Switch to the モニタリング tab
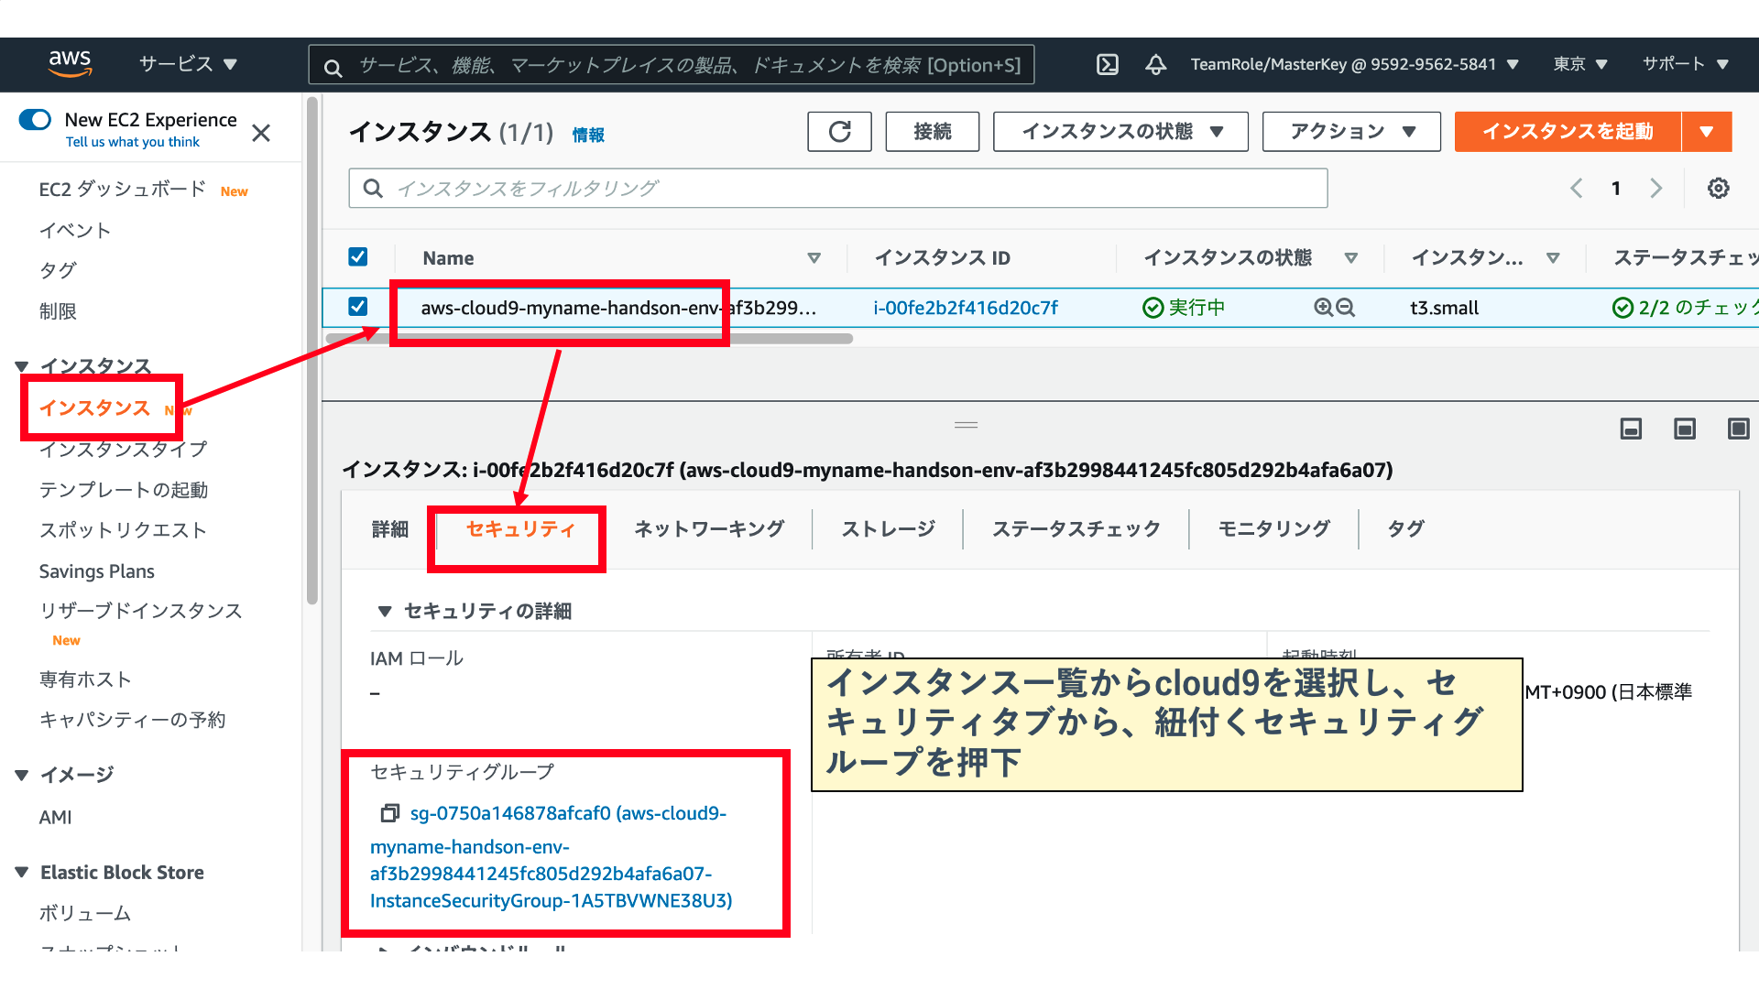 [x=1274, y=529]
